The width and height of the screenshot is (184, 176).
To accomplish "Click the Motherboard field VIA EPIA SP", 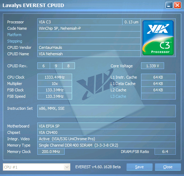I will click(x=107, y=126).
